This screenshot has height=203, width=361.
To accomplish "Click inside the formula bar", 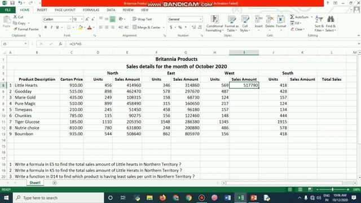I will click(212, 44).
